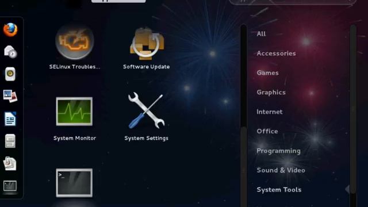368x207 pixels.
Task: Open Shotwell photo manager in the dash
Action: pos(10,96)
